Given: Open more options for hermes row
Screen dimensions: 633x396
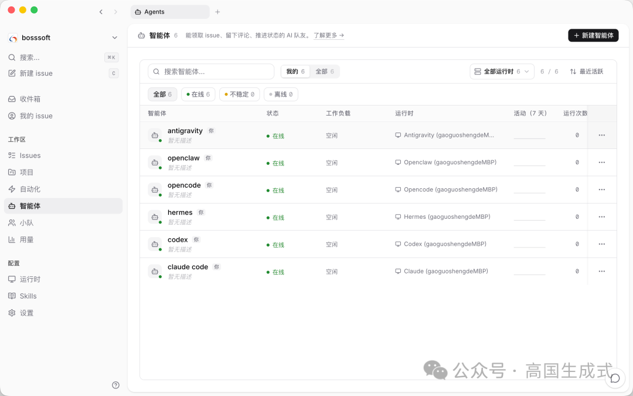Looking at the screenshot, I should point(601,217).
